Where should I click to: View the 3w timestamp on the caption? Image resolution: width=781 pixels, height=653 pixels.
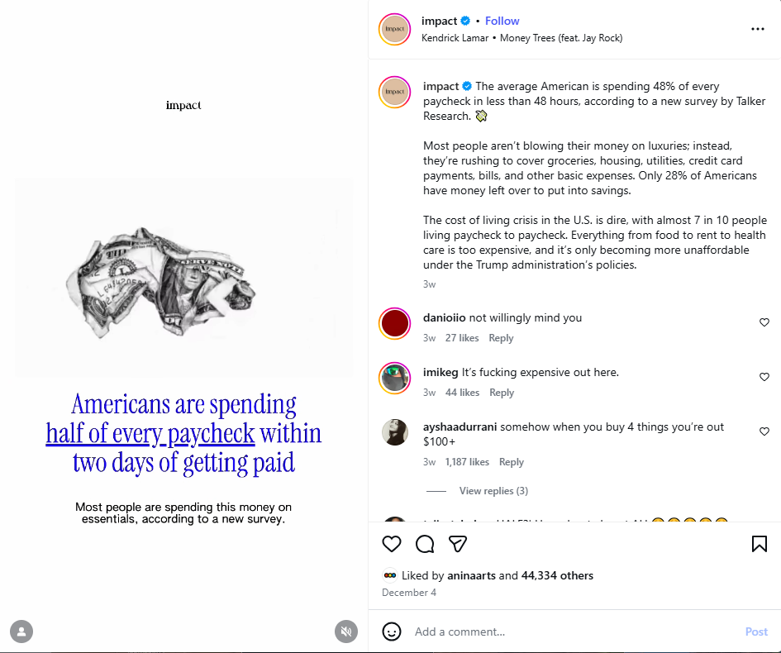click(428, 284)
